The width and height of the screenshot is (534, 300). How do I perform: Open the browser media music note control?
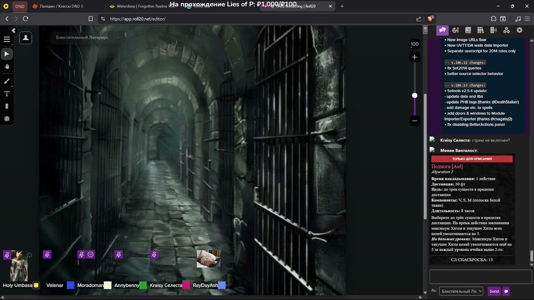pyautogui.click(x=518, y=19)
